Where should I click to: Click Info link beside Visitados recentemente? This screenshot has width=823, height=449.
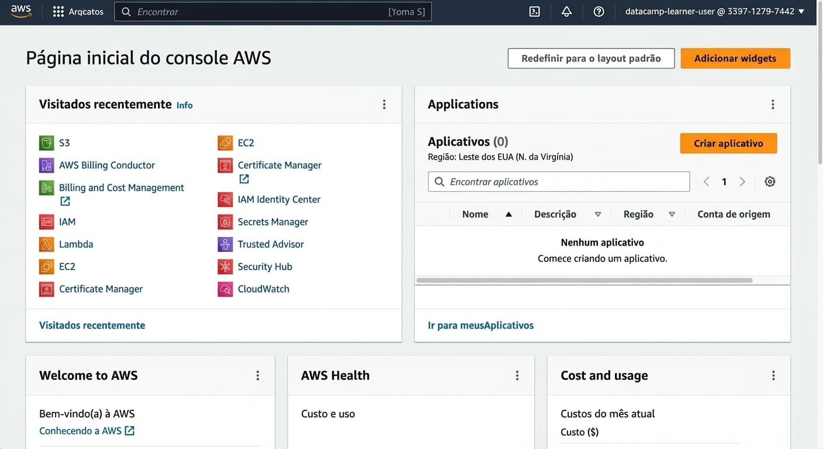point(185,105)
